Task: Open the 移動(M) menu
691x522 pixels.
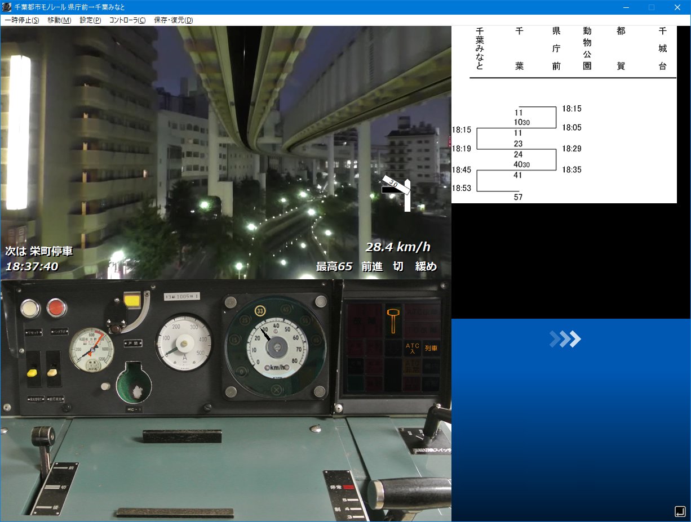Action: coord(59,20)
